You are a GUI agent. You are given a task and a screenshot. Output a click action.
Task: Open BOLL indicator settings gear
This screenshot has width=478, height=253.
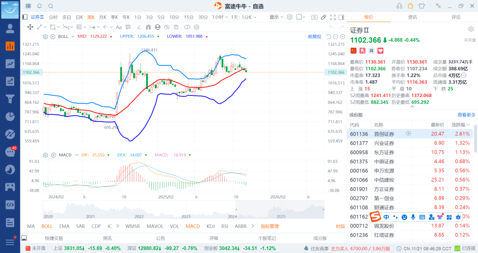coord(45,36)
